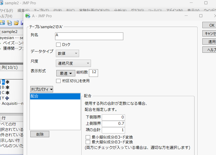
Task: Click the plus icon next to column Y
Action: (7, 98)
